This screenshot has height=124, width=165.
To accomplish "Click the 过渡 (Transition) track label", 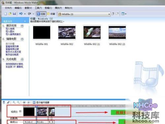I will (x=14, y=118).
